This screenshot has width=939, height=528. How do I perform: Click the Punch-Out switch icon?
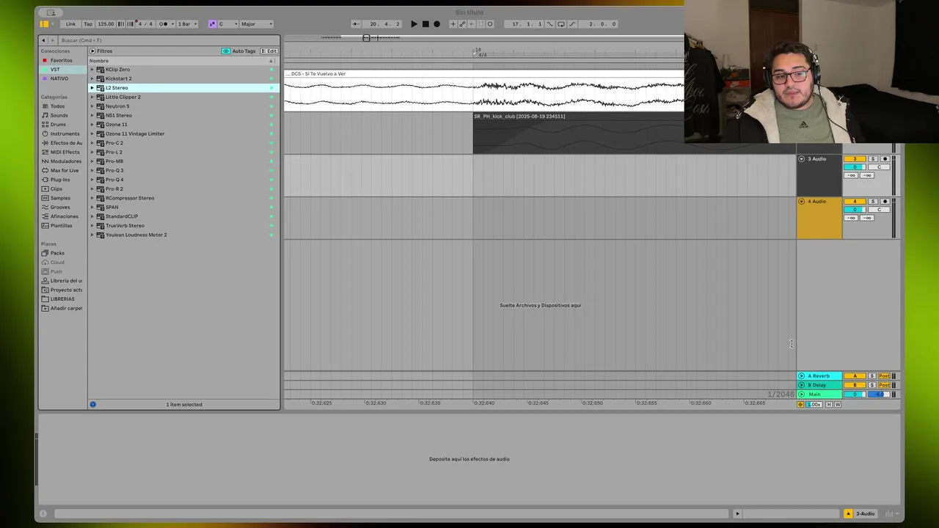[573, 24]
